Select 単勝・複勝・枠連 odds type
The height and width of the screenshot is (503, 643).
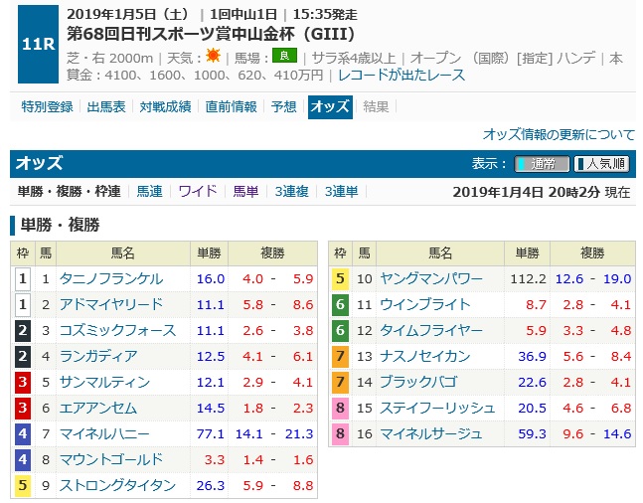coord(69,191)
